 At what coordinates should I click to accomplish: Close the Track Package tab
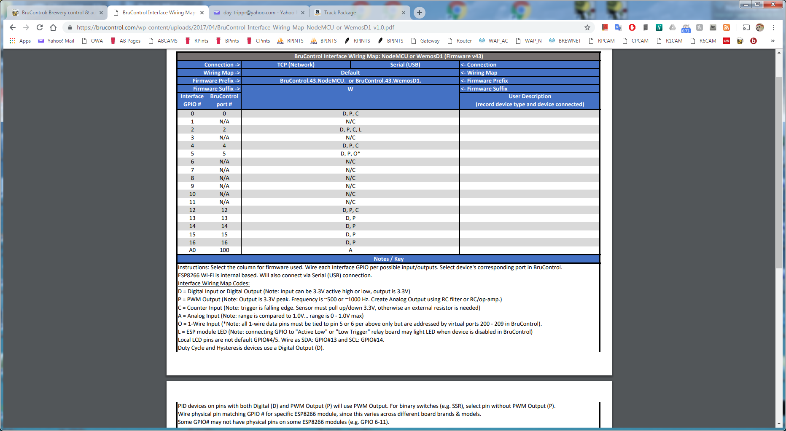click(403, 13)
